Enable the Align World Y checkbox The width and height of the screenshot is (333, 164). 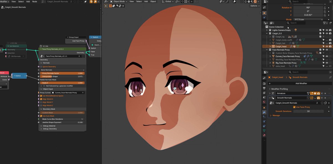coord(41,102)
